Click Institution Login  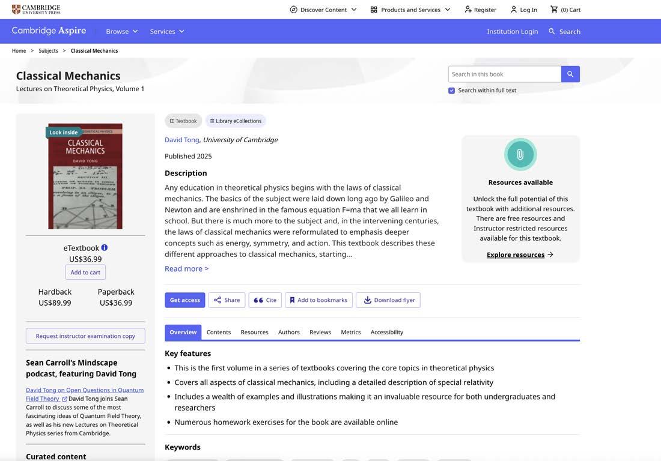[x=512, y=32]
